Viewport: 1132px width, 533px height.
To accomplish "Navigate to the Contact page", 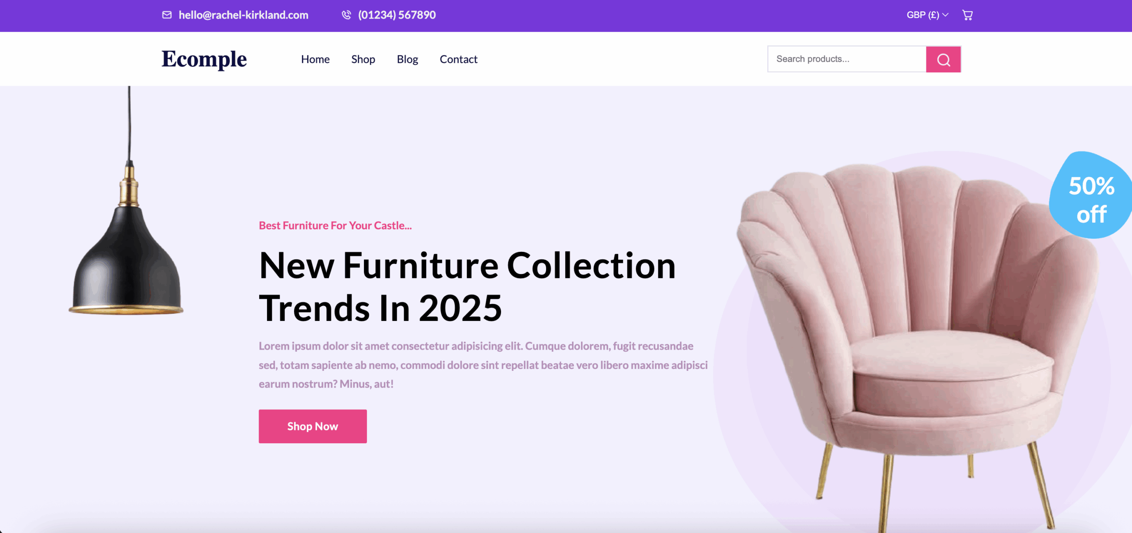I will click(459, 59).
